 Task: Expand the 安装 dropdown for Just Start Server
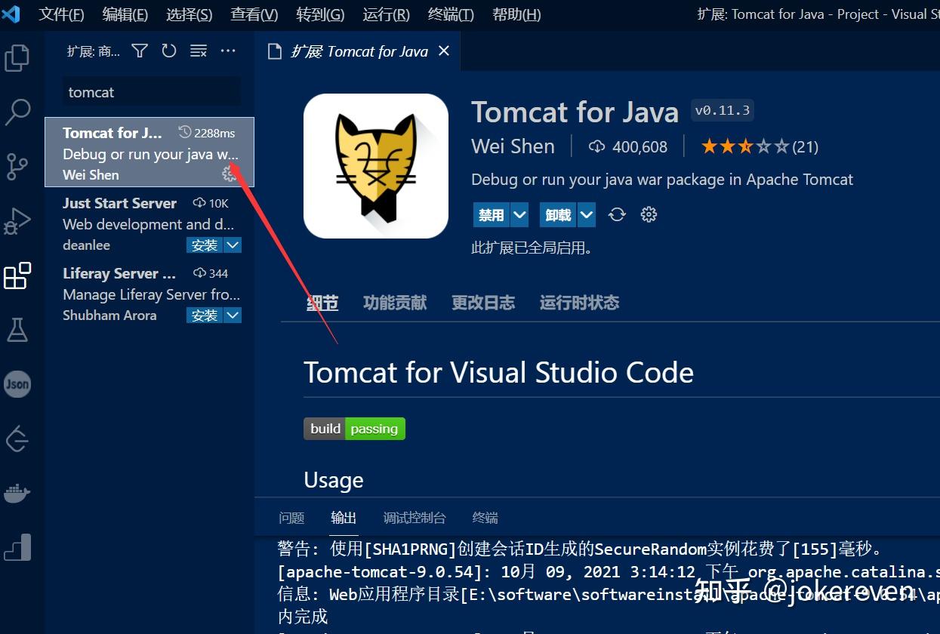[233, 245]
